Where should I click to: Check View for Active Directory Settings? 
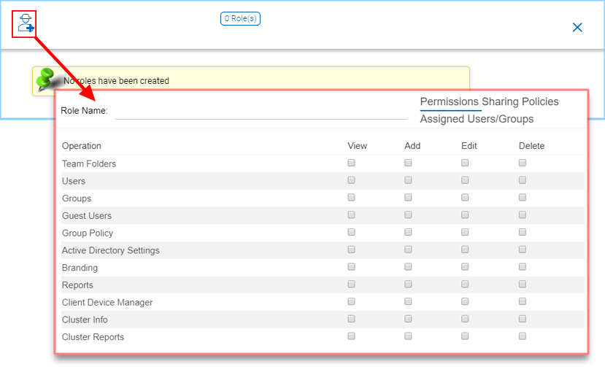[x=351, y=250]
